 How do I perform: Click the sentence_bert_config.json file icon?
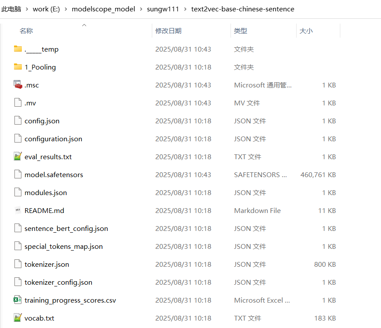pyautogui.click(x=18, y=228)
